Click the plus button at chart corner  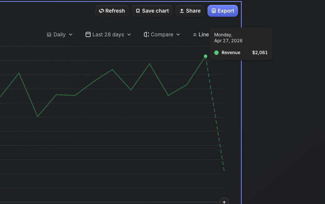pos(224,201)
